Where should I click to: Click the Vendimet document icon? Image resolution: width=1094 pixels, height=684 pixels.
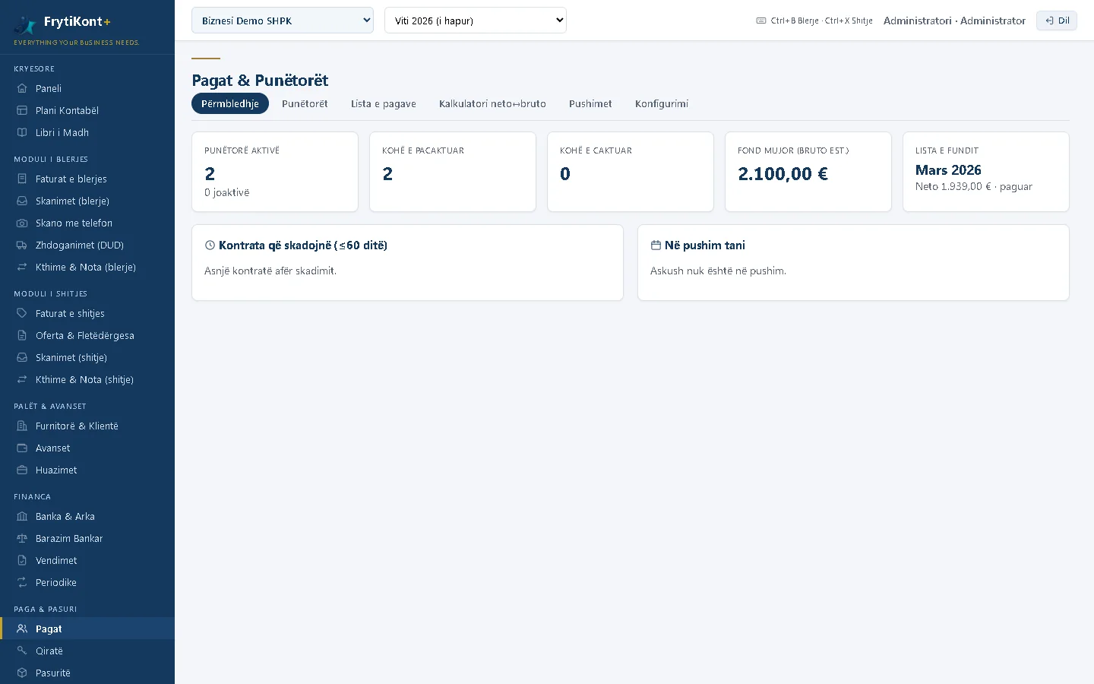click(x=22, y=560)
